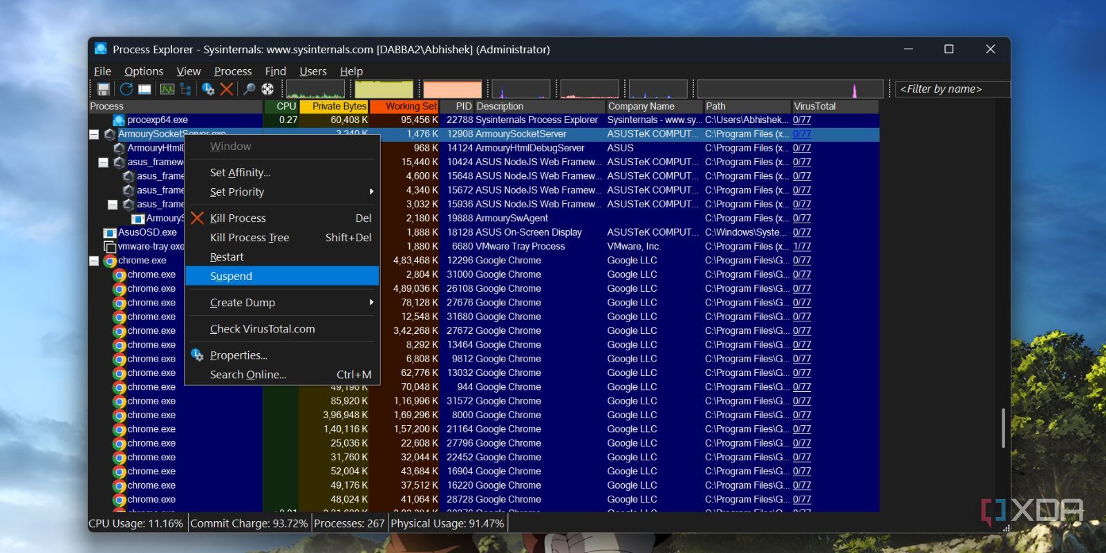Open the VirusTotal link for procexp64.exe row
The image size is (1106, 553).
(x=802, y=120)
